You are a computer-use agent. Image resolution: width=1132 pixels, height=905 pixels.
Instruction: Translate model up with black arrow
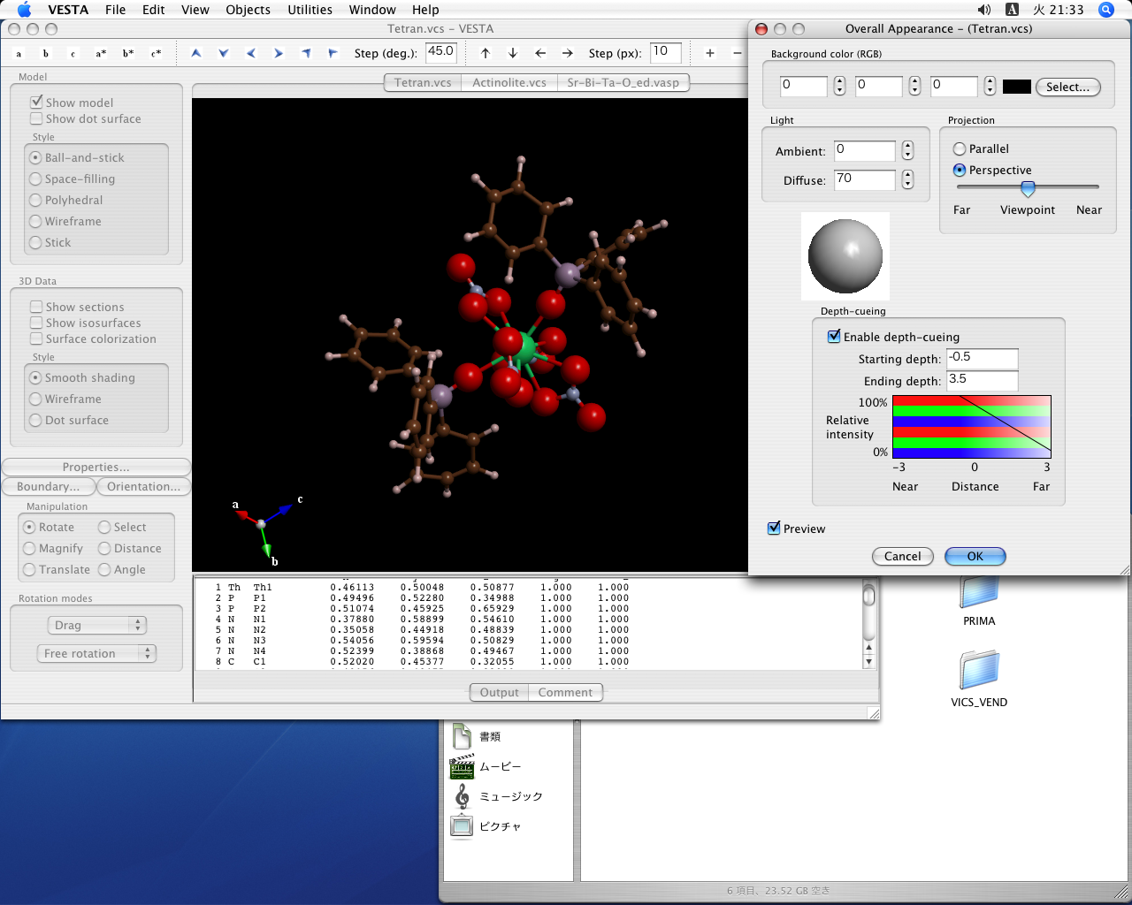[x=486, y=54]
